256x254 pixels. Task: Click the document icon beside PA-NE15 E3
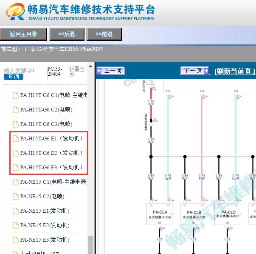tap(16, 240)
